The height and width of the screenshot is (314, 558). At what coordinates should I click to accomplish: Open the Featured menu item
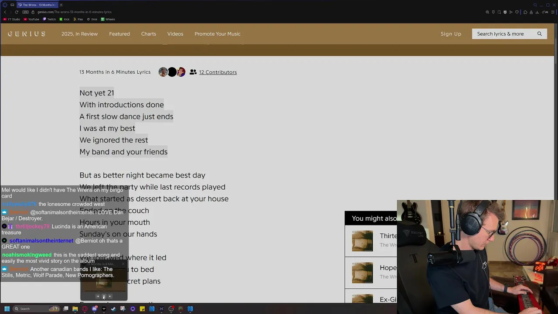point(119,34)
